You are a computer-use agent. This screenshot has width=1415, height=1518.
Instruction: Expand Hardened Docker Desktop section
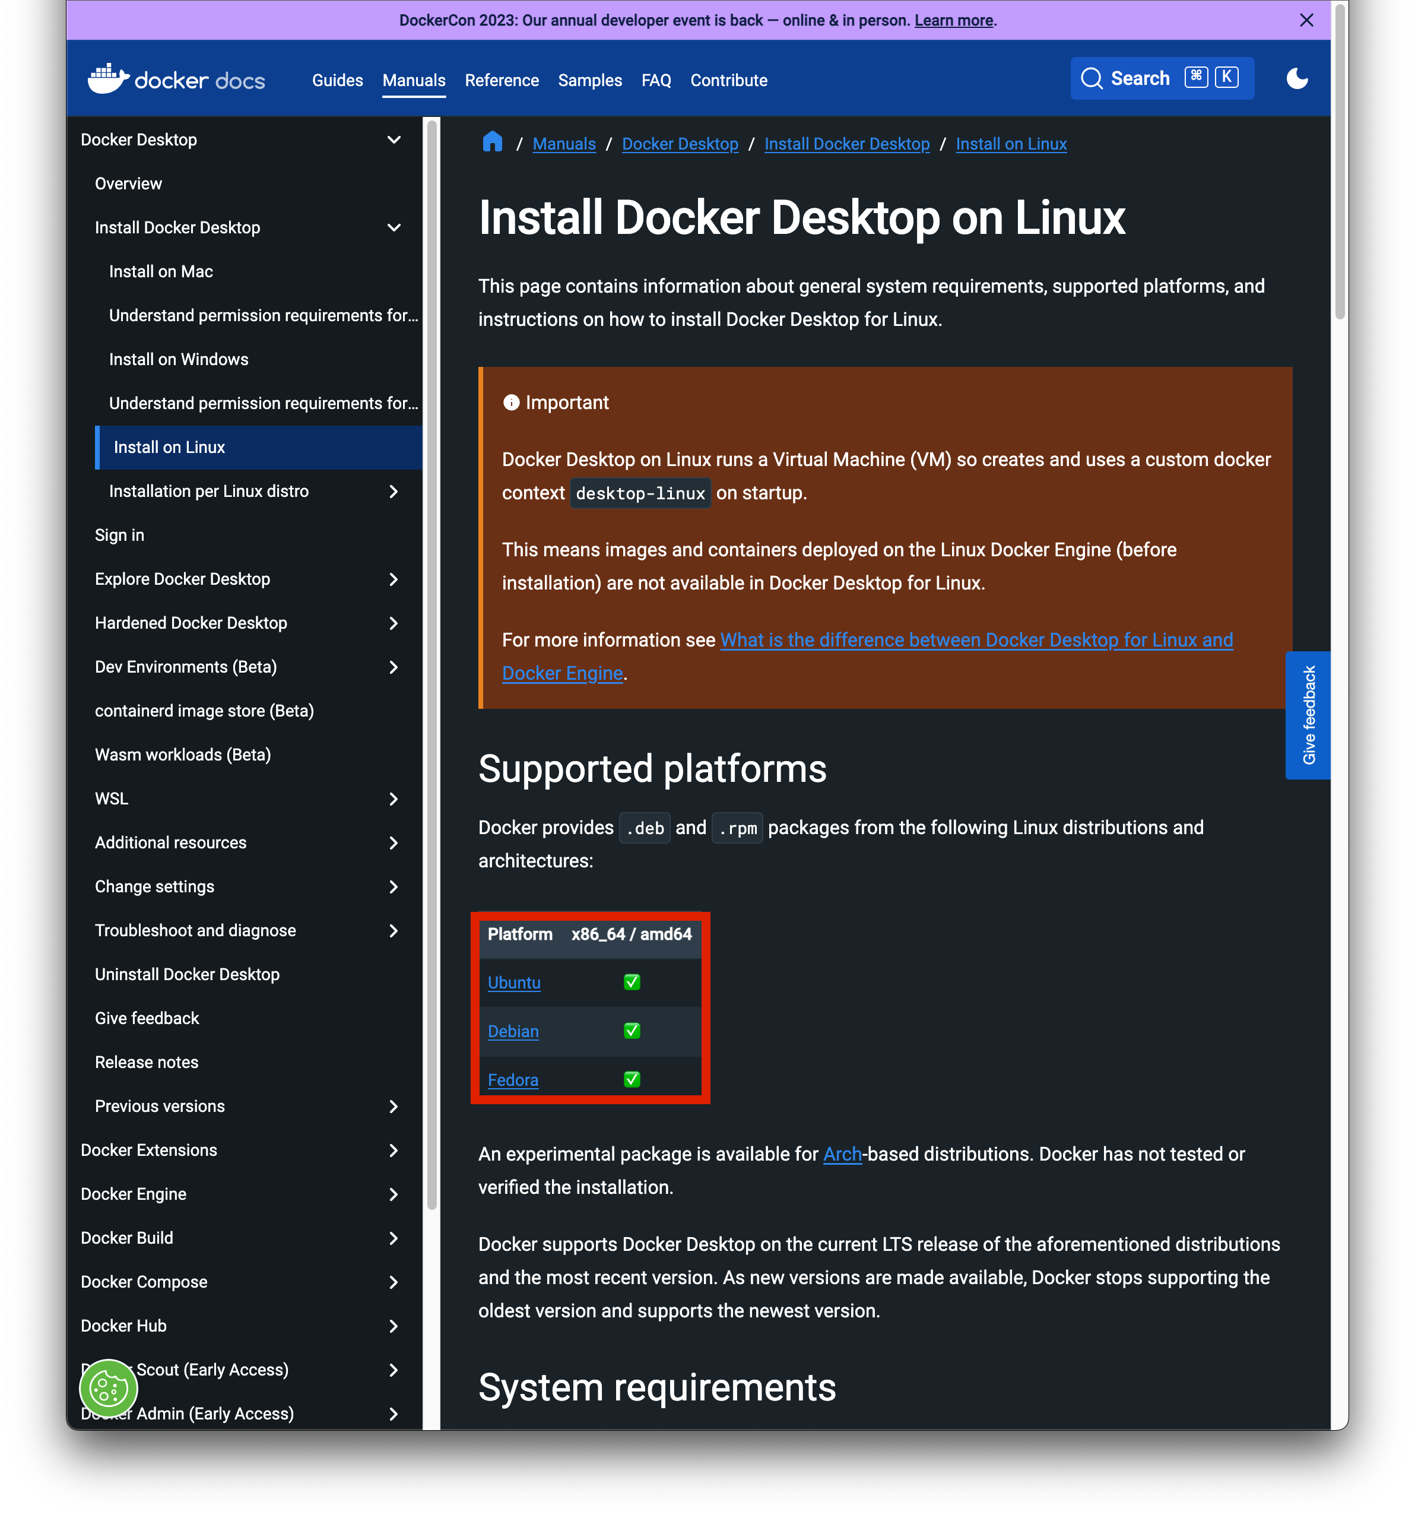tap(394, 623)
